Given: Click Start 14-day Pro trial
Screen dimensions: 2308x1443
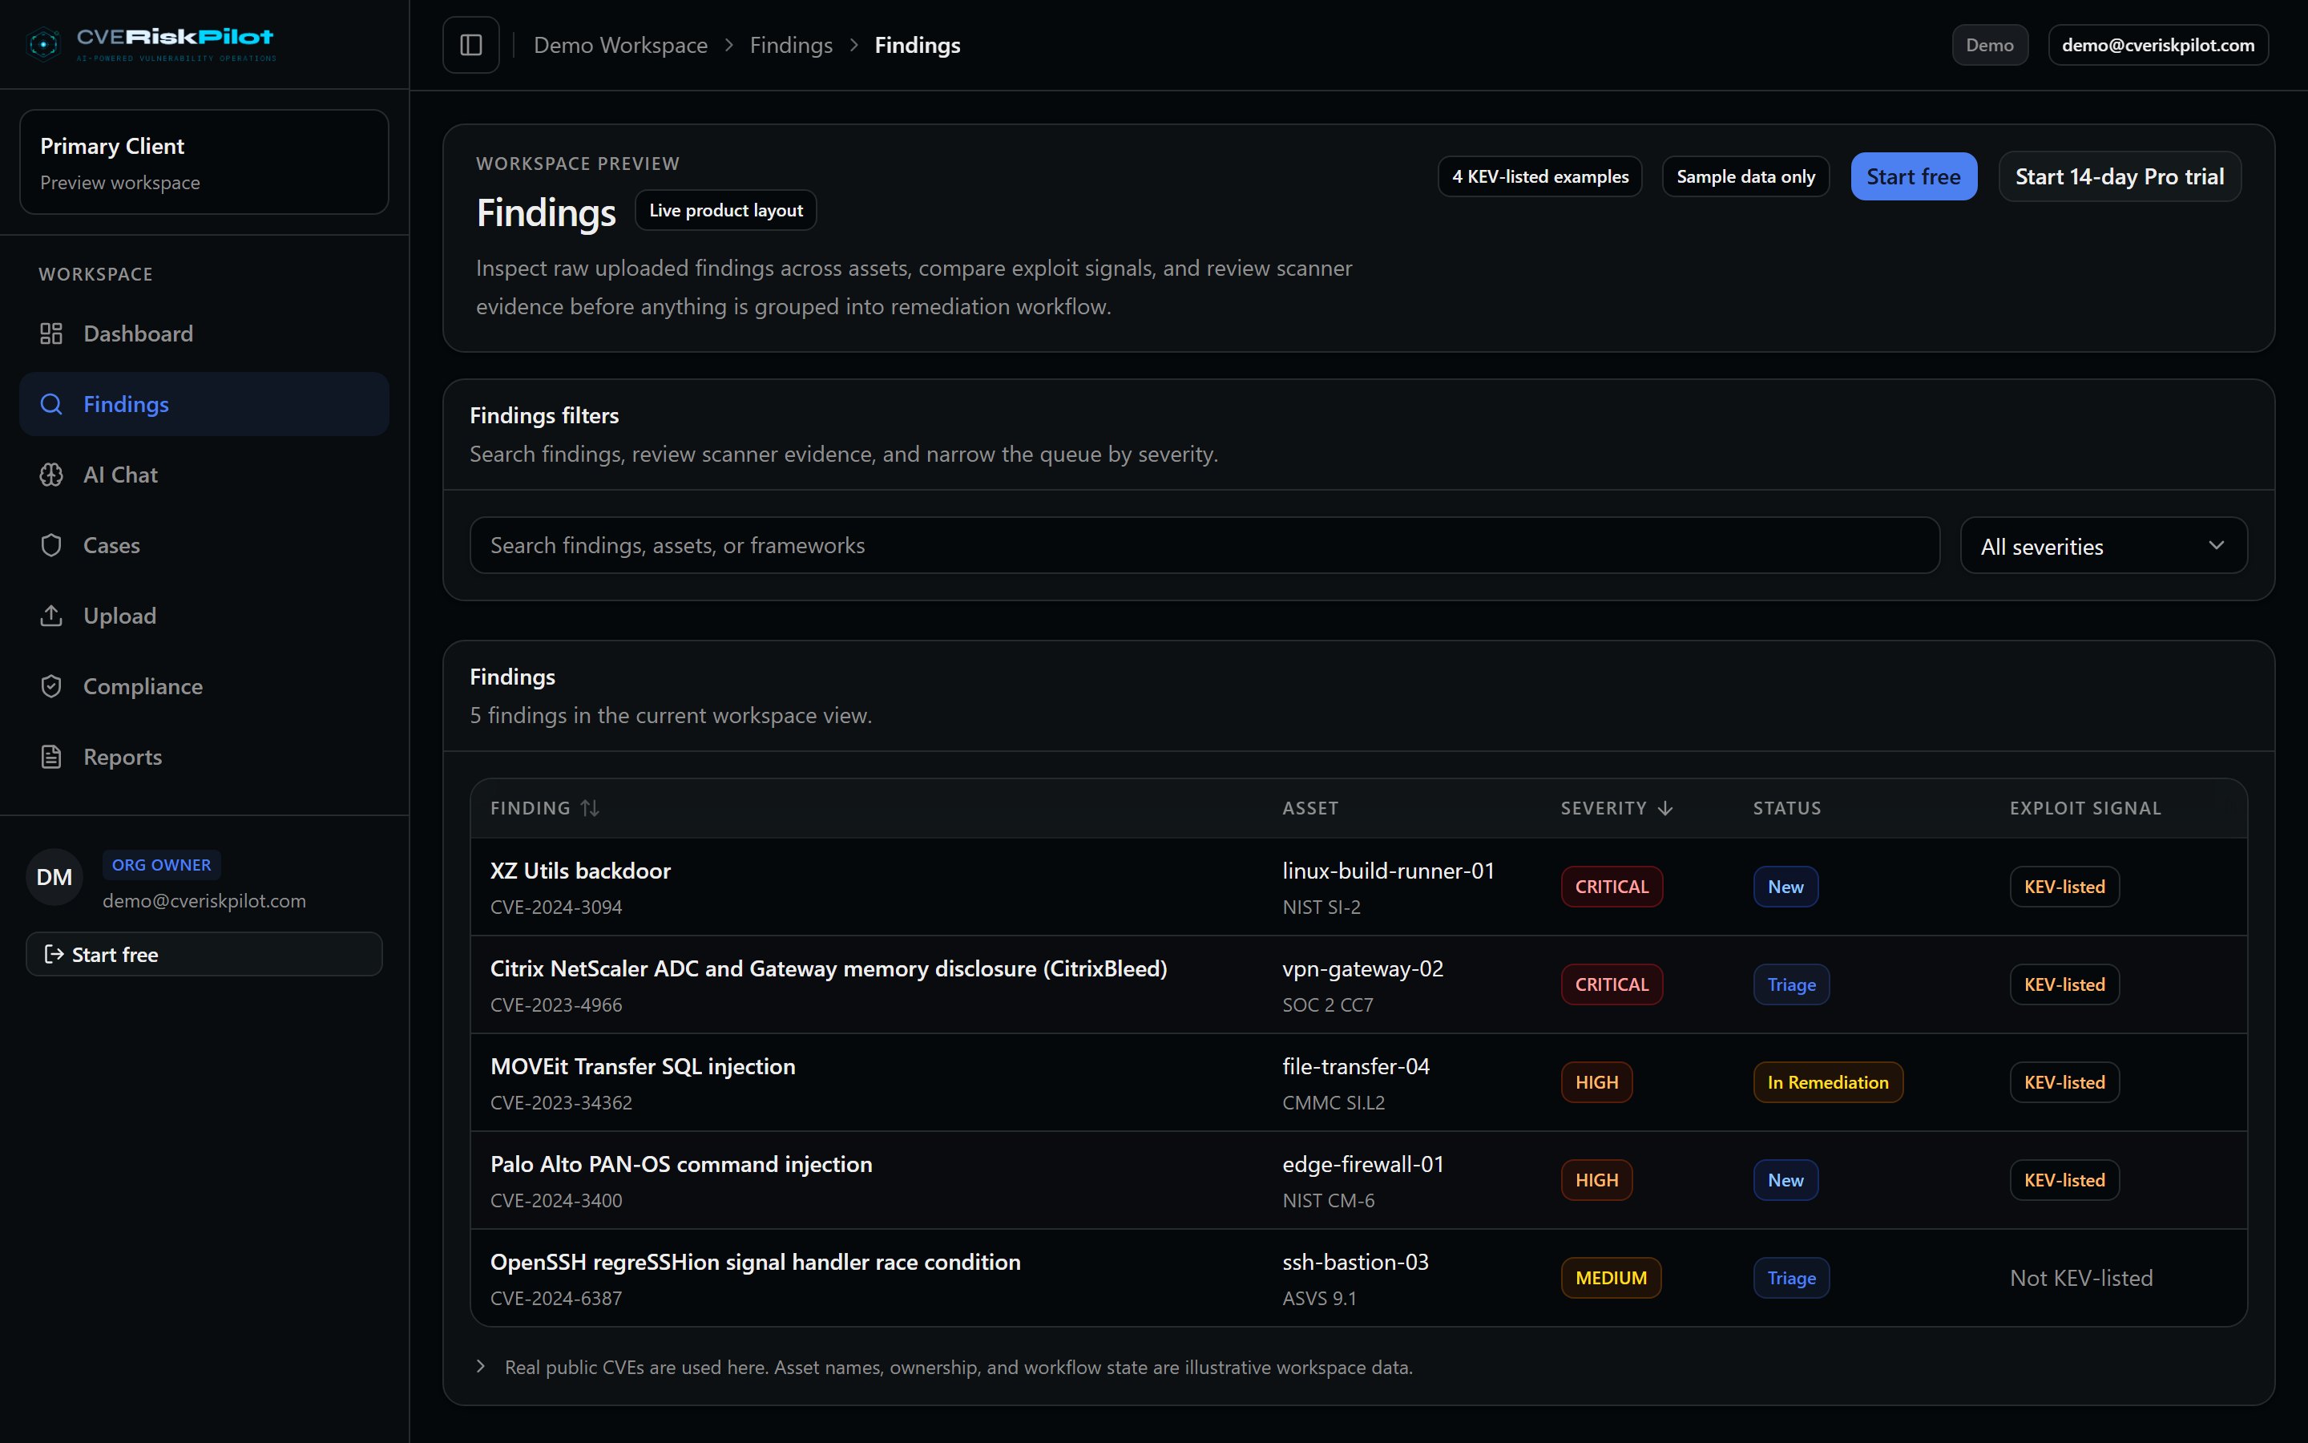Looking at the screenshot, I should point(2119,176).
